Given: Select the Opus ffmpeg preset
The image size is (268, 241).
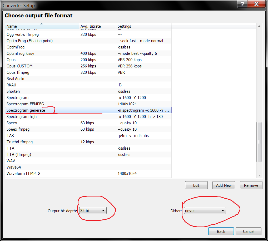Looking at the screenshot, I should tap(88, 72).
